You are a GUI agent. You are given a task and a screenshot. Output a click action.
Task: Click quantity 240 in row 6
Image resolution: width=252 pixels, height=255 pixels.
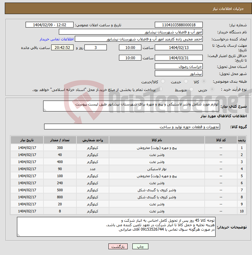pos(60,183)
